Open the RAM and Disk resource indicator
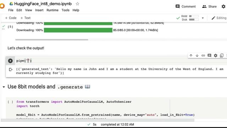This screenshot has height=128, width=227. (x=190, y=18)
